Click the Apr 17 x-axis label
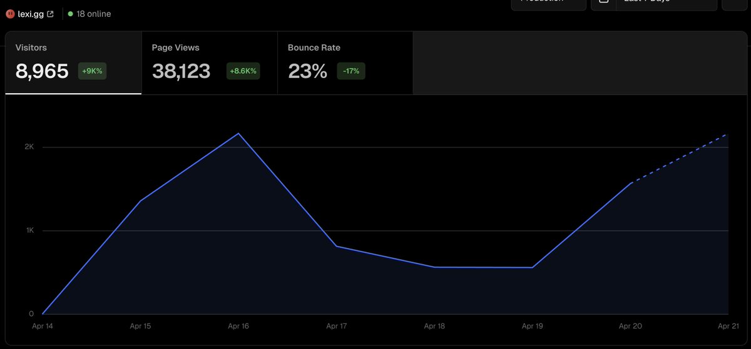 [x=337, y=326]
